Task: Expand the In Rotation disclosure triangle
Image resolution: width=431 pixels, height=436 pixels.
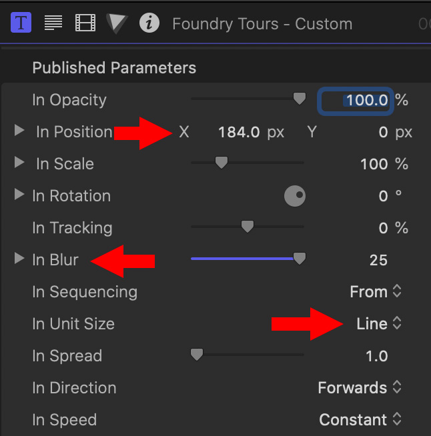Action: click(19, 195)
